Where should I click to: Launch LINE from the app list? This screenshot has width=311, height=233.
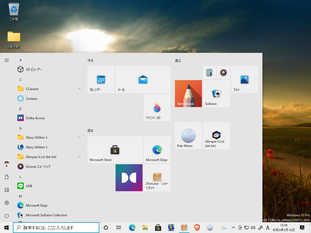pos(49,186)
